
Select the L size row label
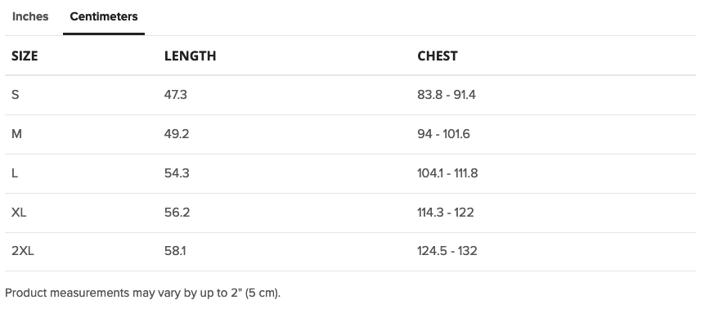click(15, 173)
